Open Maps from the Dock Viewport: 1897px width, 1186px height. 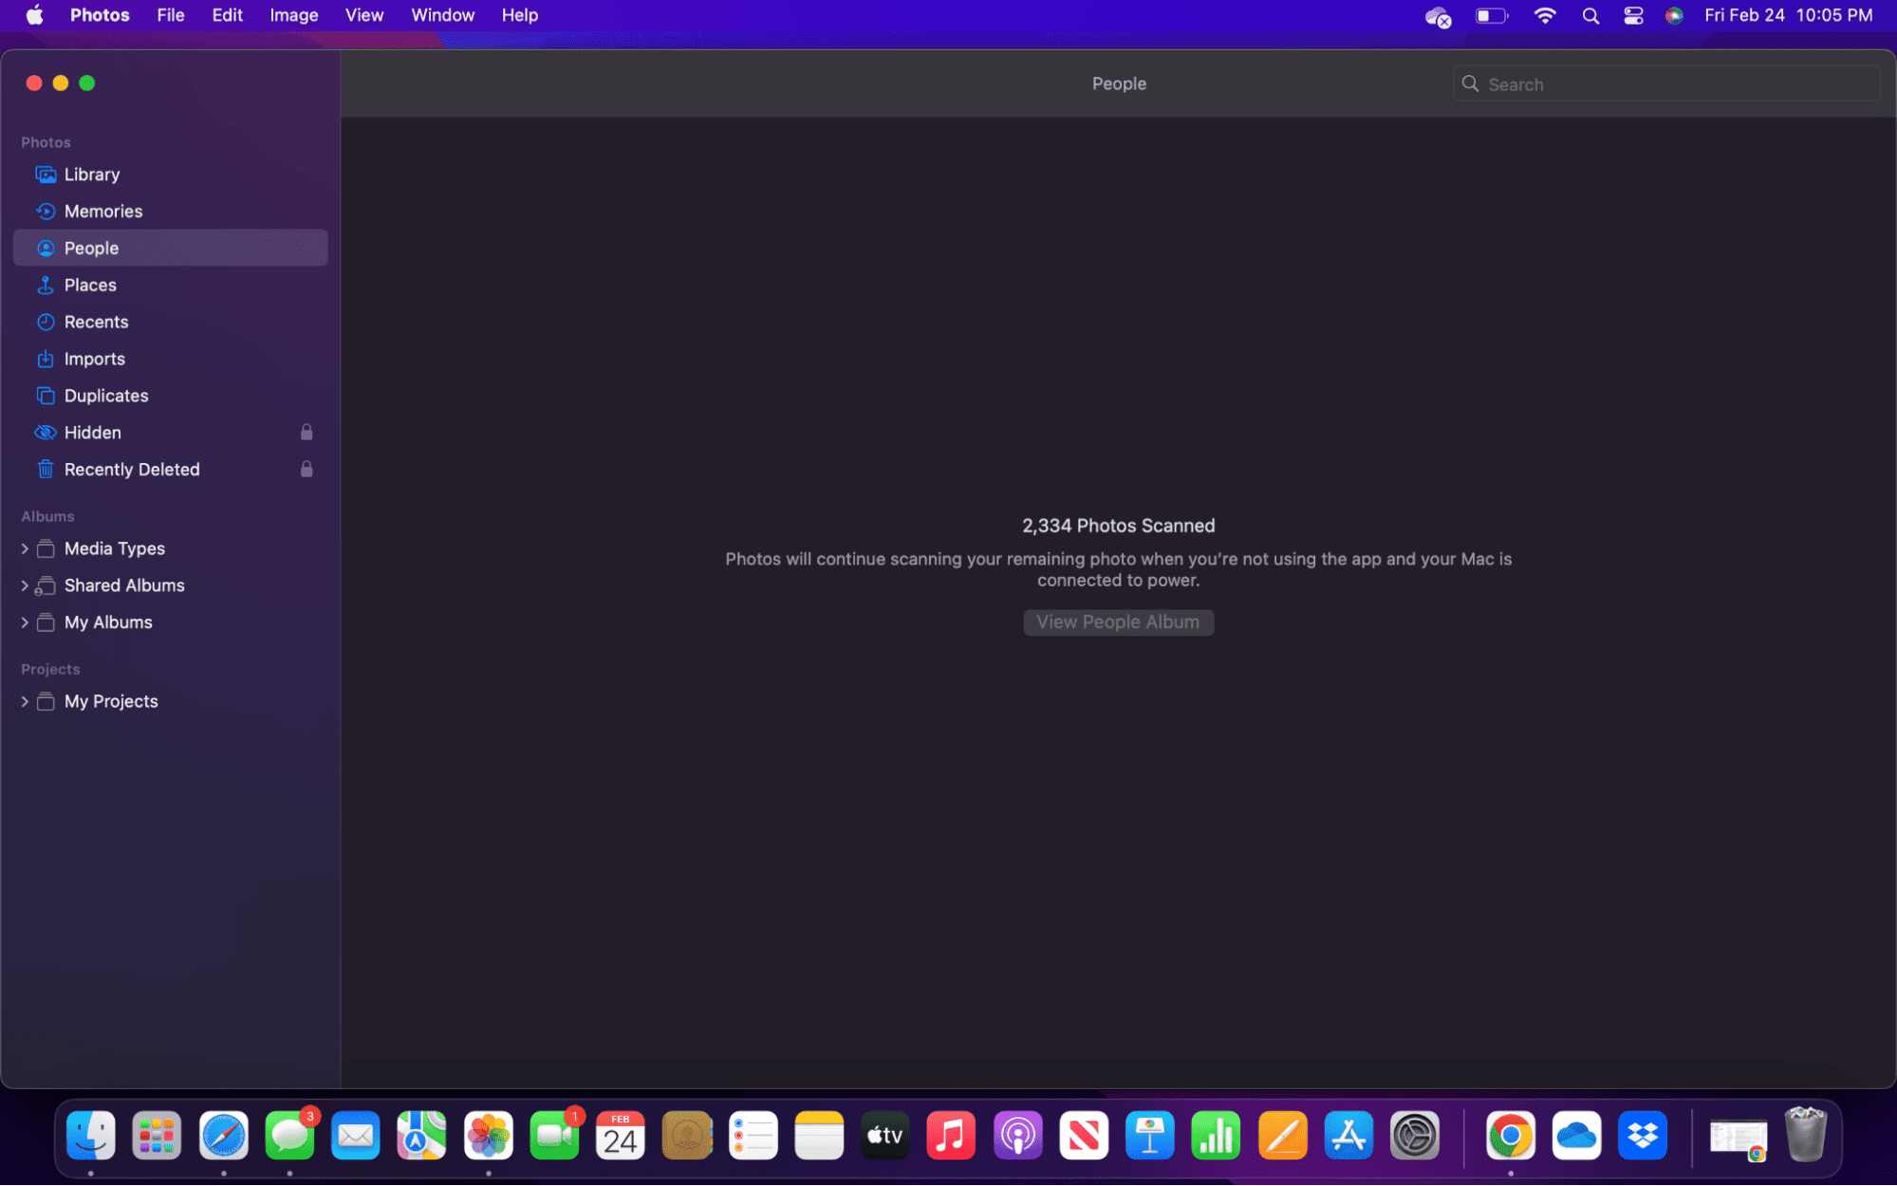(x=421, y=1136)
